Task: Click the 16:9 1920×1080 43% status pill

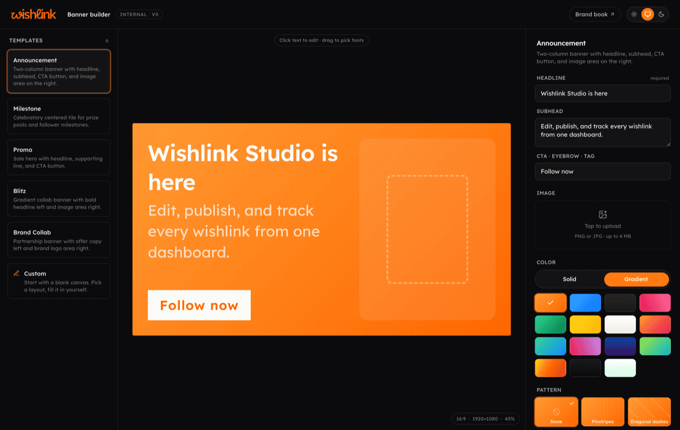Action: [x=486, y=418]
